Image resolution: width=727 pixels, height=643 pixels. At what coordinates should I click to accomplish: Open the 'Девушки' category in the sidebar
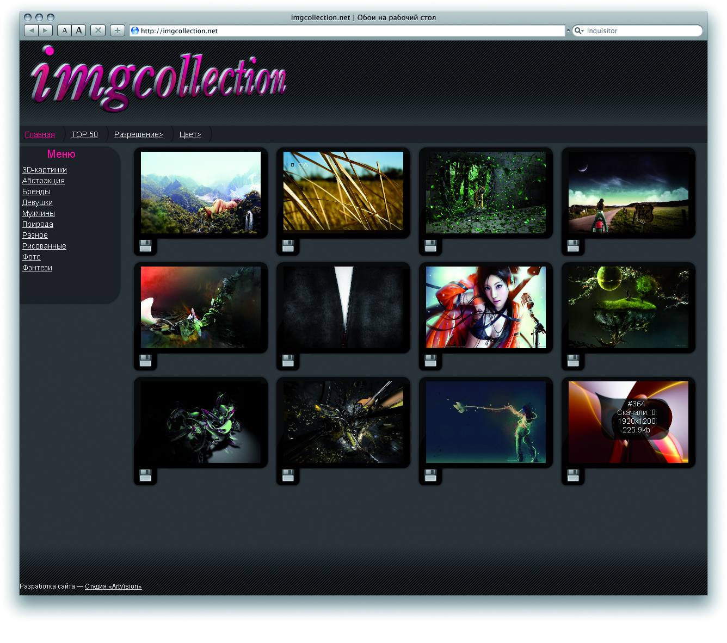tap(37, 202)
